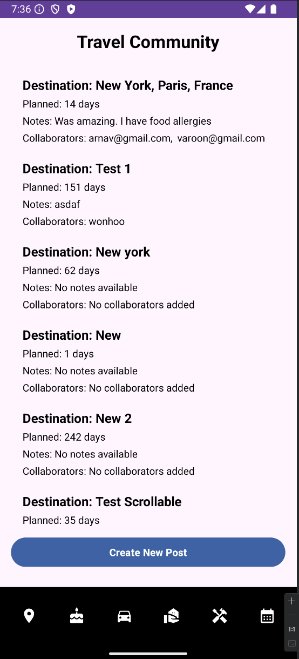Click the emulator zoom-in plus icon
This screenshot has width=299, height=659.
coord(292,601)
